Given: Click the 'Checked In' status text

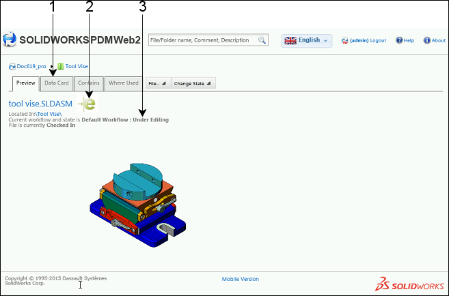Looking at the screenshot, I should (x=61, y=125).
